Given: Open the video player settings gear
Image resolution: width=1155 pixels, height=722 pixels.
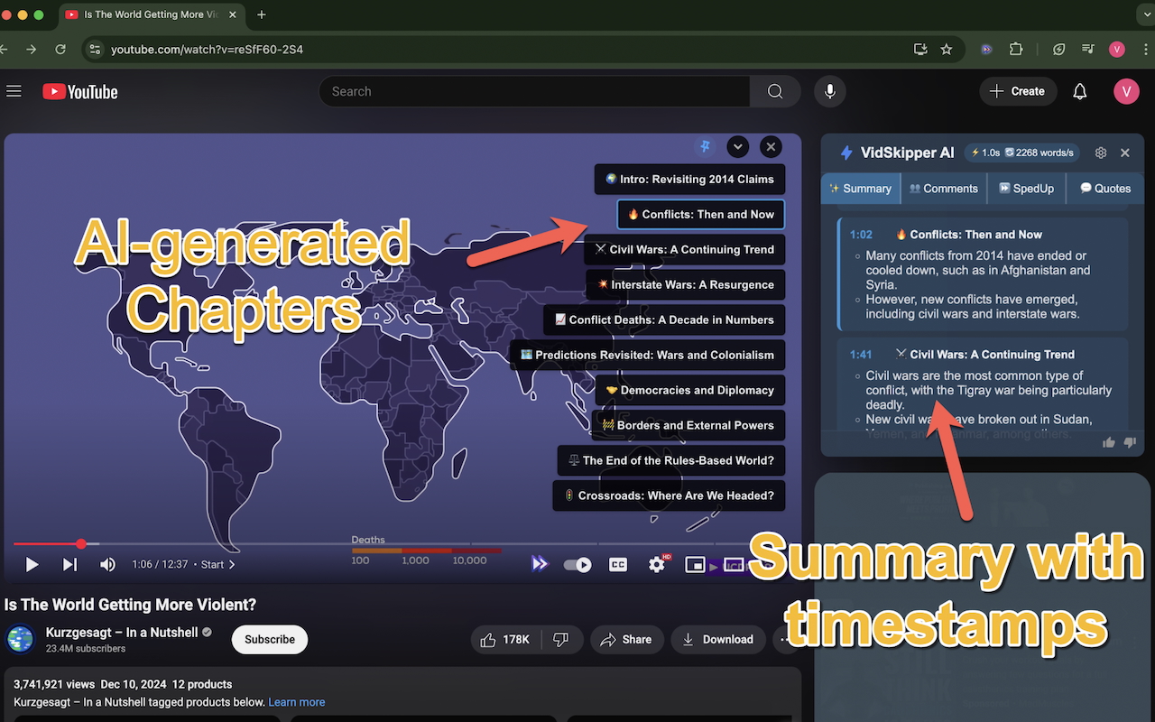Looking at the screenshot, I should 657,564.
